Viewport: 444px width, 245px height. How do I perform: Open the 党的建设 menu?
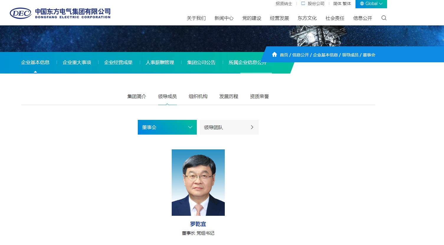[251, 18]
